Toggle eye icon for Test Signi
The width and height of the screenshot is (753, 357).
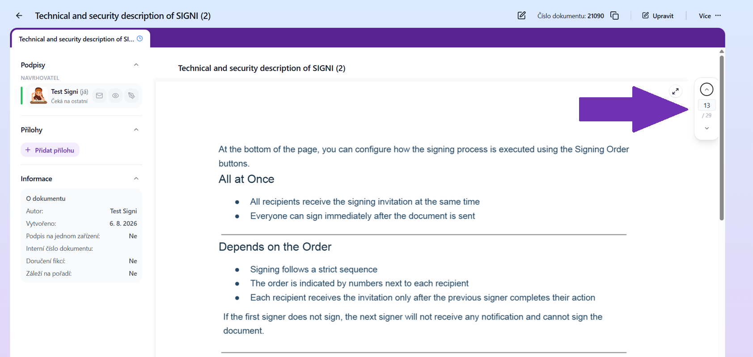pos(115,95)
